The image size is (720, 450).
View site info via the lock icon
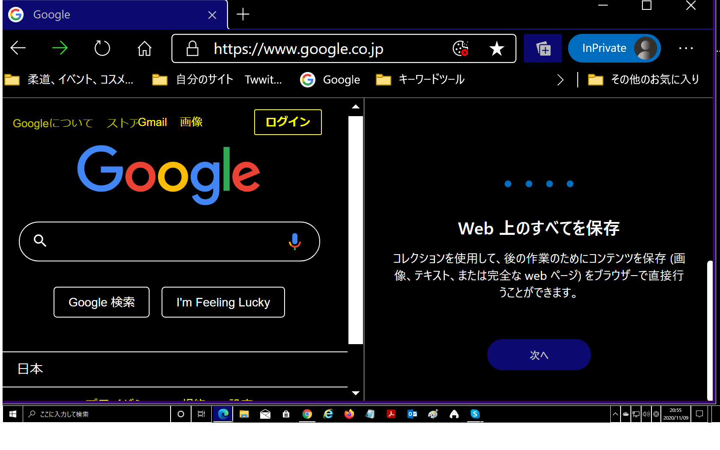click(x=192, y=48)
